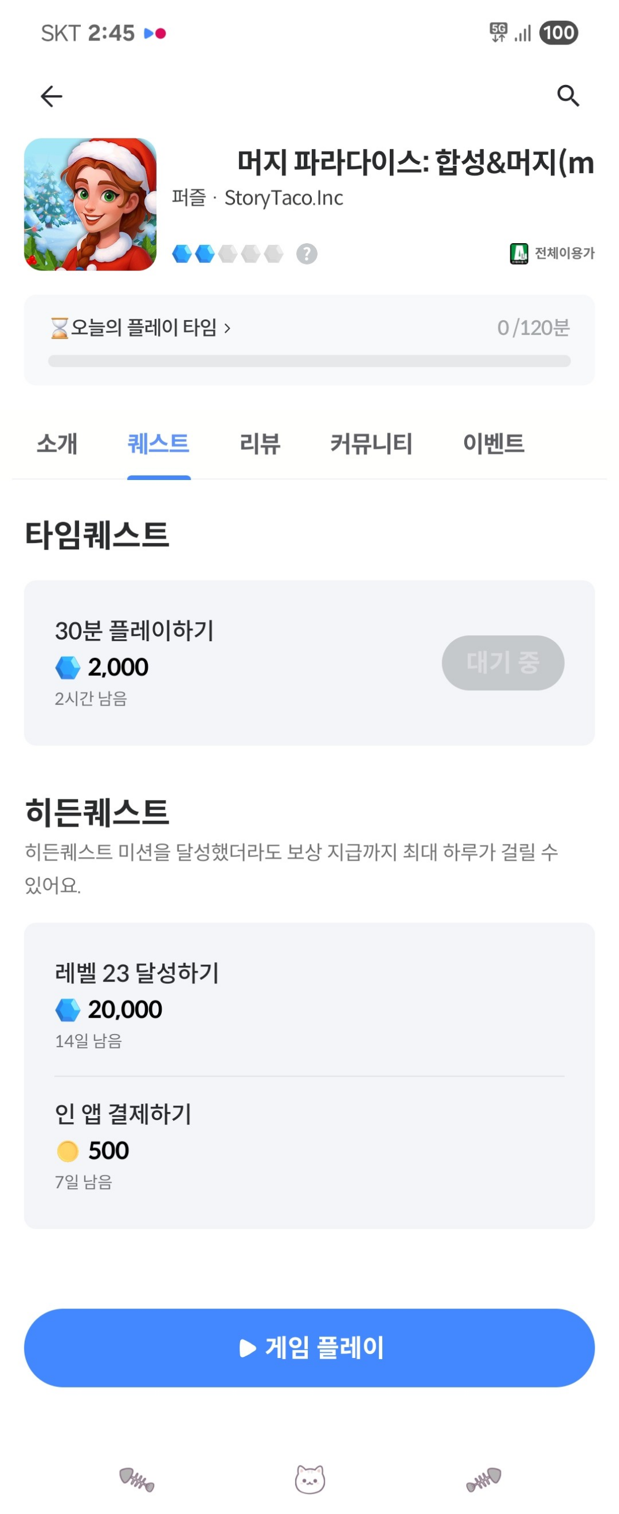Open the center cat face navigation icon
This screenshot has height=1514, width=619.
pyautogui.click(x=309, y=1479)
